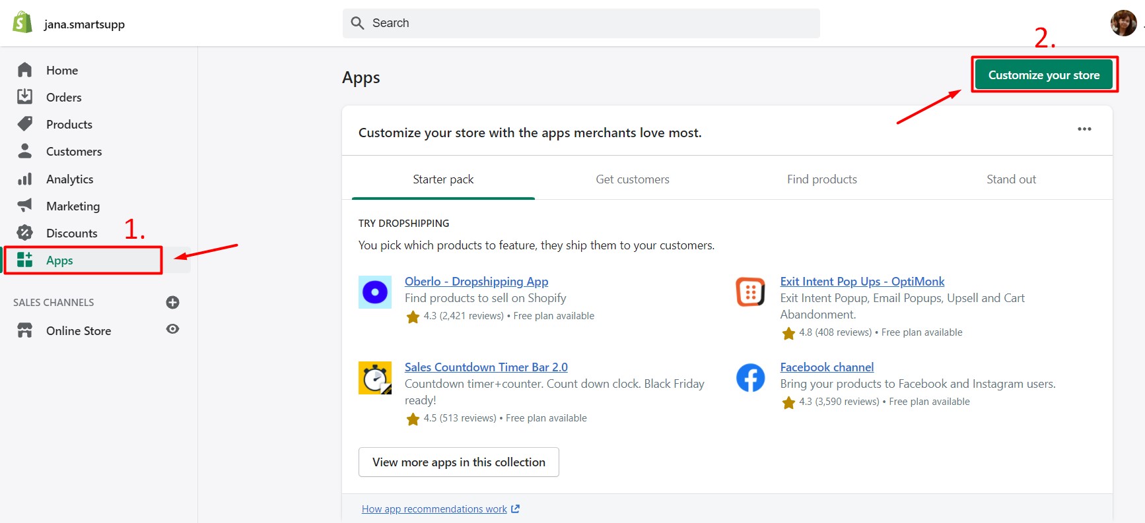The image size is (1145, 523).
Task: Click the Shopify bag logo
Action: coord(22,22)
